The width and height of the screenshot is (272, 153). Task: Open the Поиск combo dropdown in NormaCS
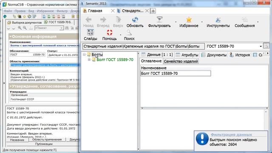61,28
